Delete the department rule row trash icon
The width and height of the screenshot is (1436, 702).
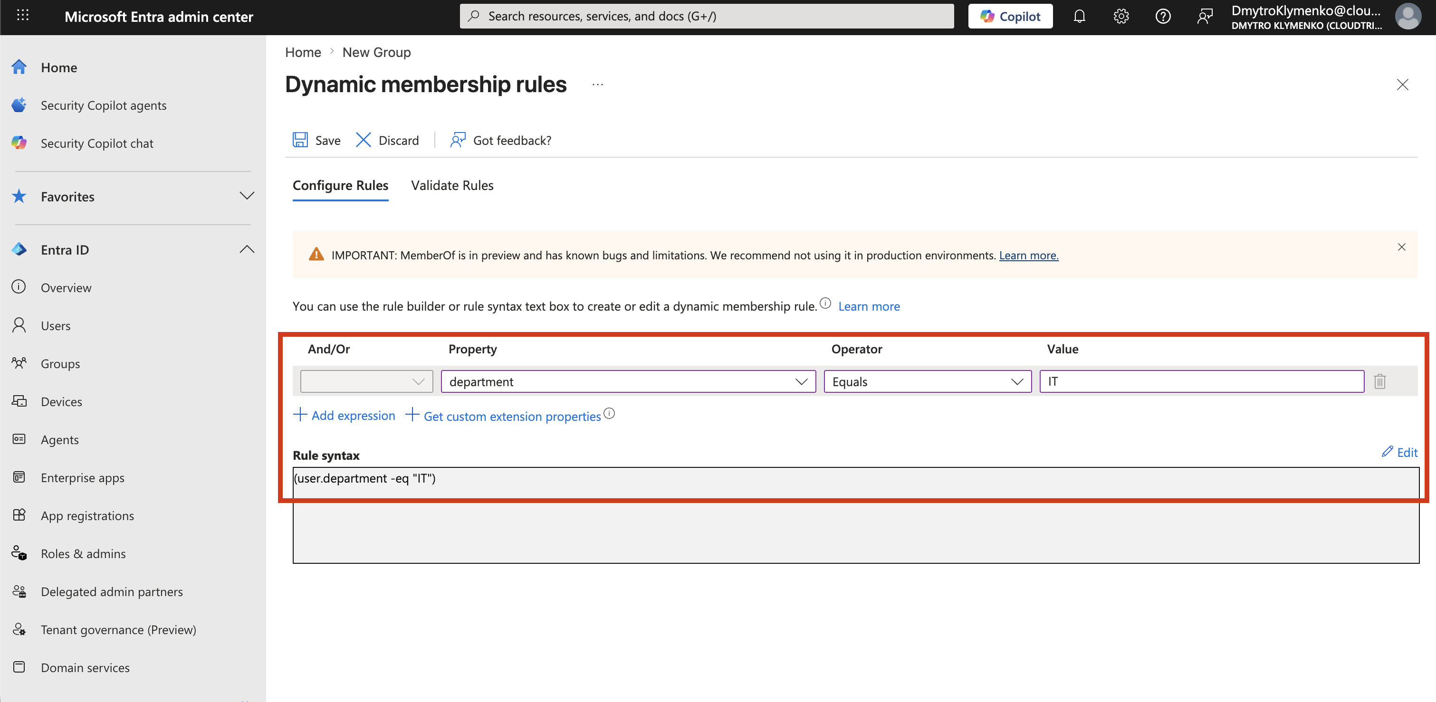[1380, 382]
